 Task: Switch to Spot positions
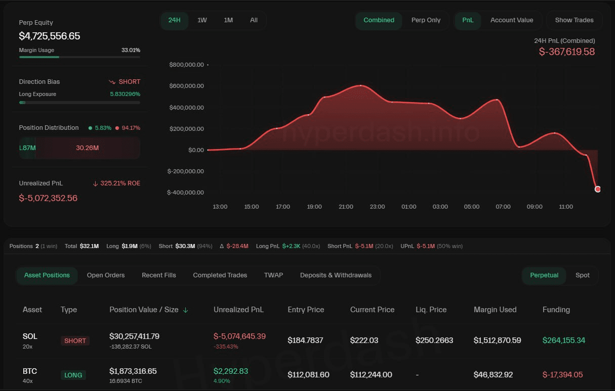[x=583, y=275]
